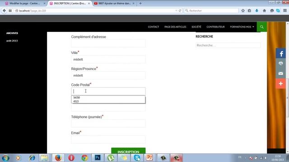Click the Complément d'adresse field
289x162 pixels.
coord(108,43)
